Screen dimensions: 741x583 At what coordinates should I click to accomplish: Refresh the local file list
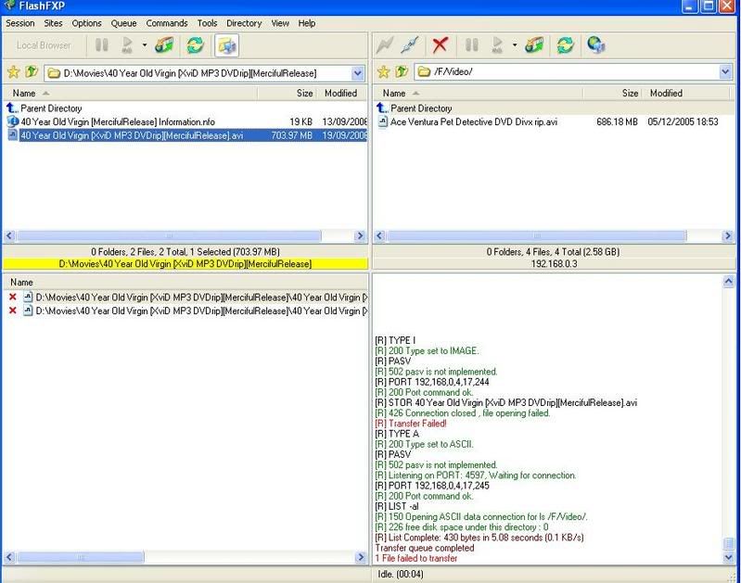(195, 45)
